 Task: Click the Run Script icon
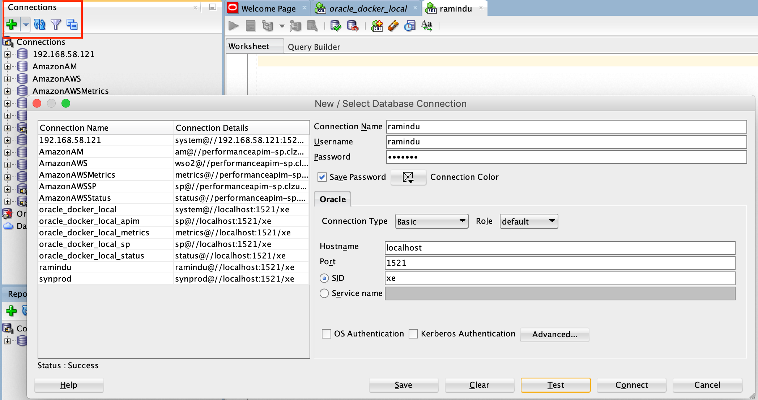pos(250,26)
